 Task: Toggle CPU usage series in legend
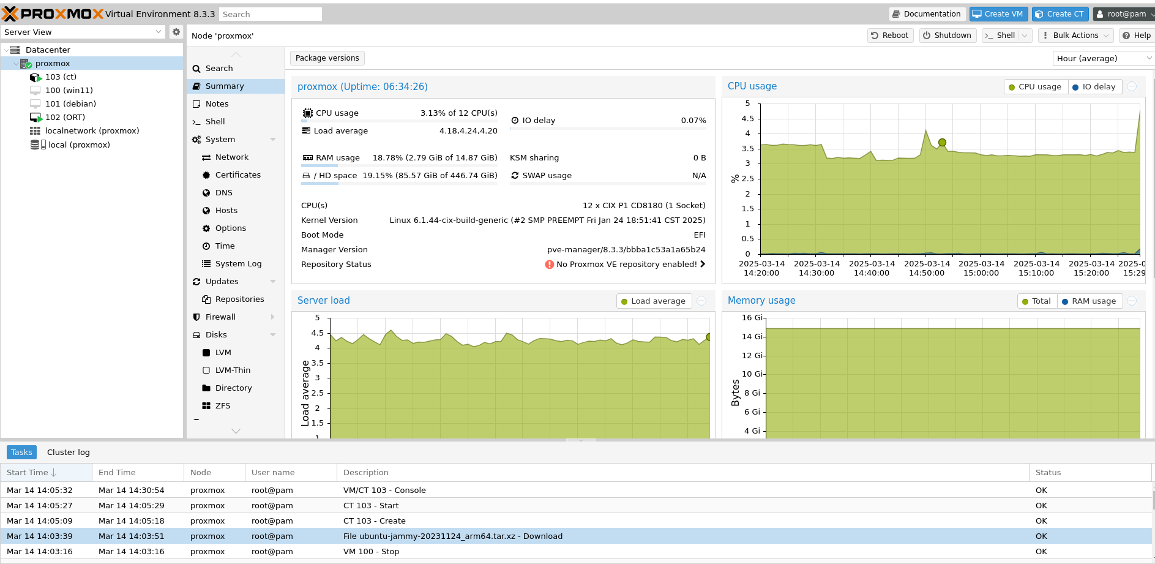[1036, 87]
